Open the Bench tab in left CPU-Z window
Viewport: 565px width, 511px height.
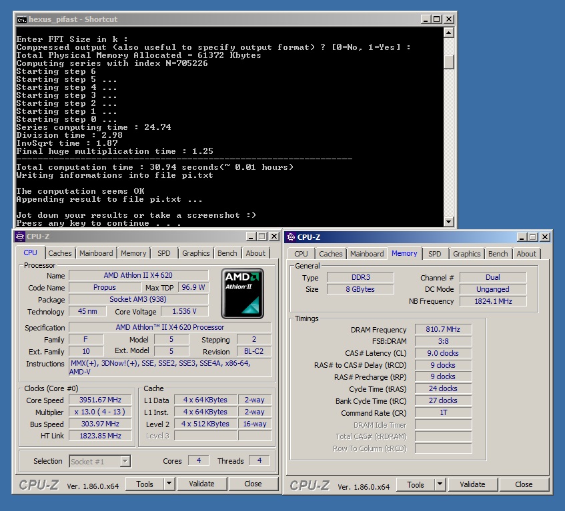(227, 253)
